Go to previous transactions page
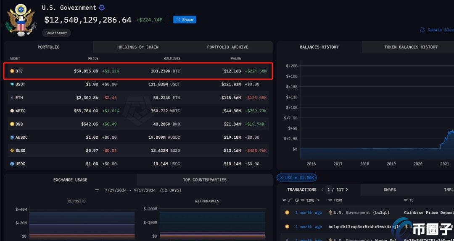 pyautogui.click(x=322, y=190)
